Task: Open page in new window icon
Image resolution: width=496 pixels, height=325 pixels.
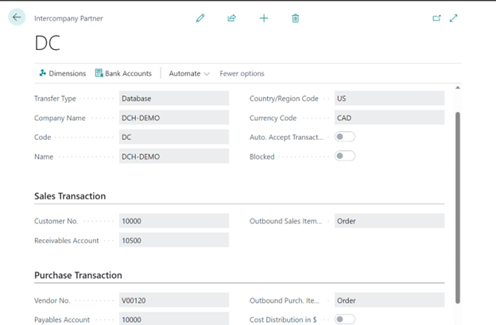Action: click(x=436, y=18)
